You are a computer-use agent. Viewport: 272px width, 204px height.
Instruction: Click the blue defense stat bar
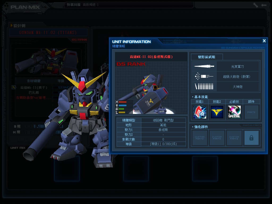click(x=122, y=105)
